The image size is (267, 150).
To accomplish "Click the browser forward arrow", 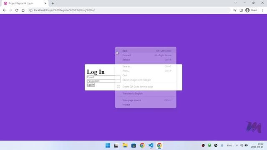I will [10, 10].
